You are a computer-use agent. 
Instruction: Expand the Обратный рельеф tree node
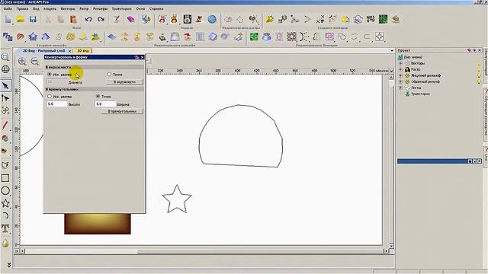coord(401,81)
